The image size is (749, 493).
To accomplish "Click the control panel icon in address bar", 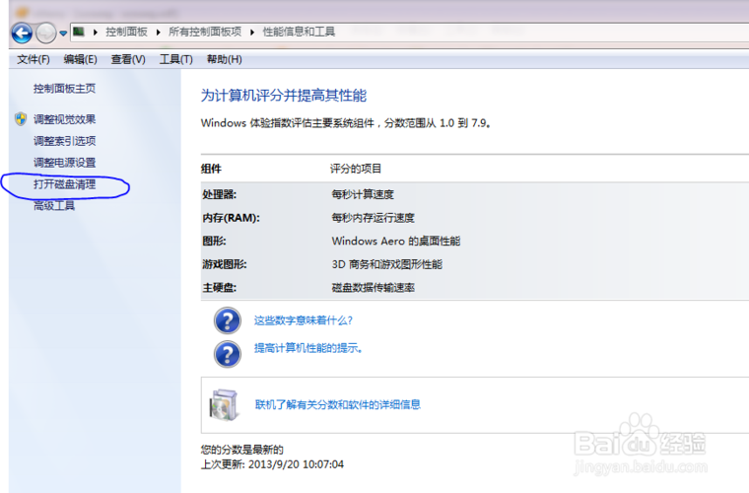I will [x=78, y=32].
